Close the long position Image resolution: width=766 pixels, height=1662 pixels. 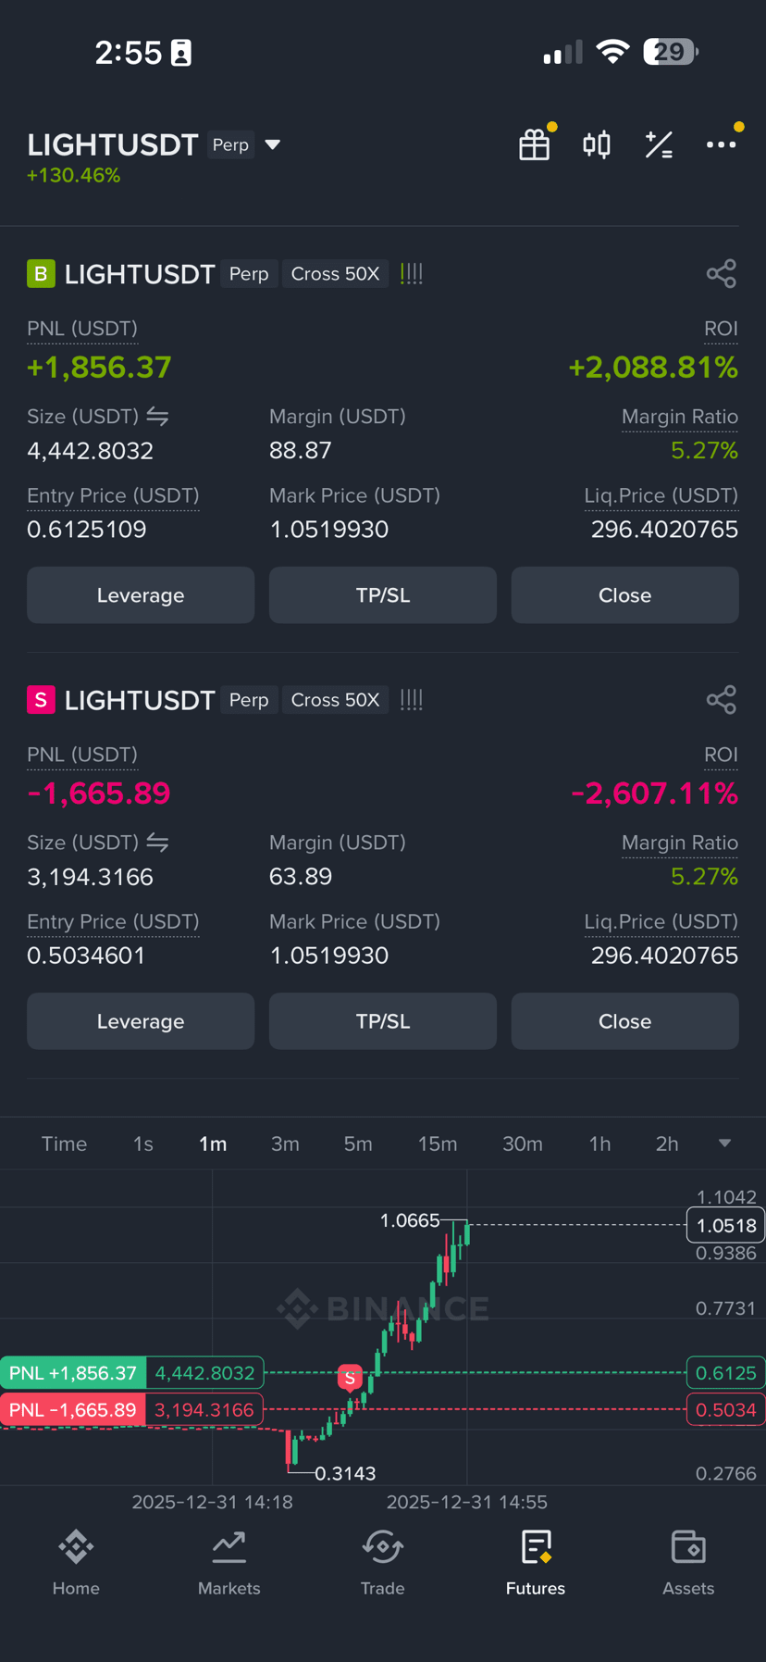pos(625,595)
